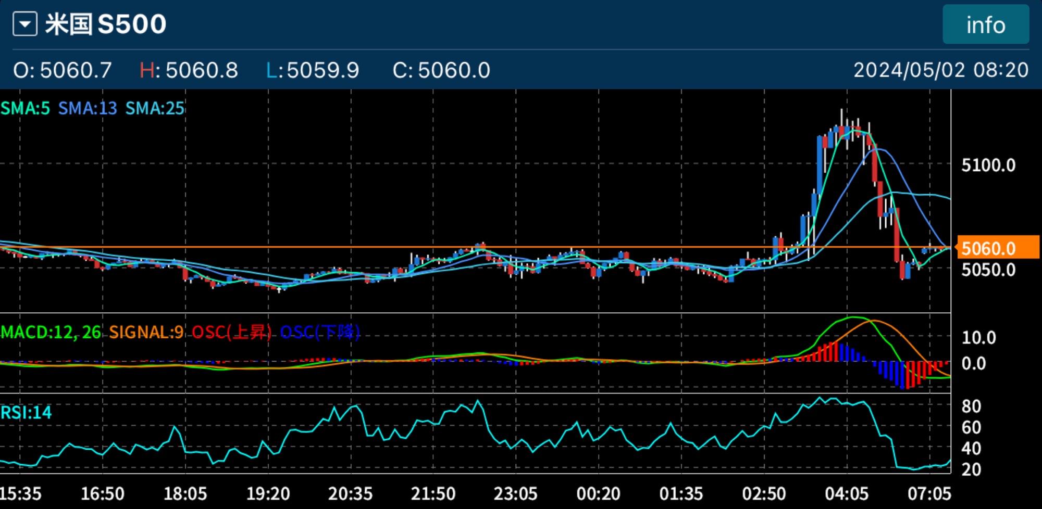Open the symbol selector dropdown arrow
Screen dimensions: 1042x509
24,23
